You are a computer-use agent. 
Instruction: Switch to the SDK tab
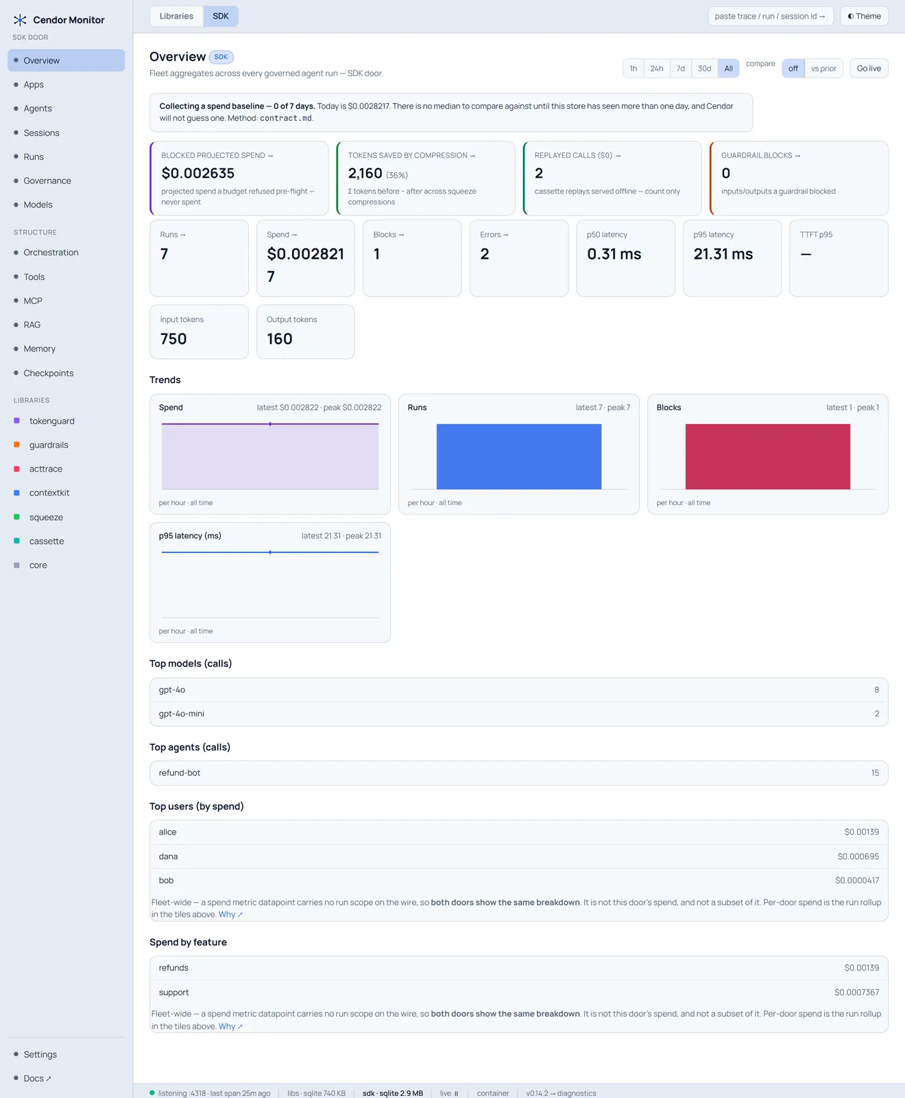221,16
